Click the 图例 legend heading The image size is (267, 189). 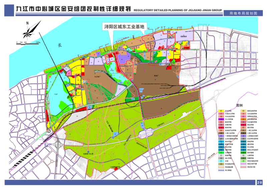coord(239,105)
